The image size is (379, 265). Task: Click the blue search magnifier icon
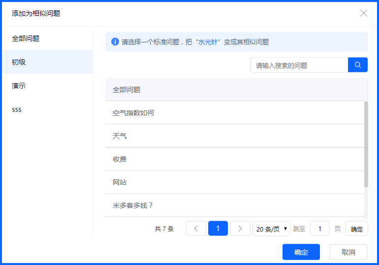pyautogui.click(x=358, y=65)
